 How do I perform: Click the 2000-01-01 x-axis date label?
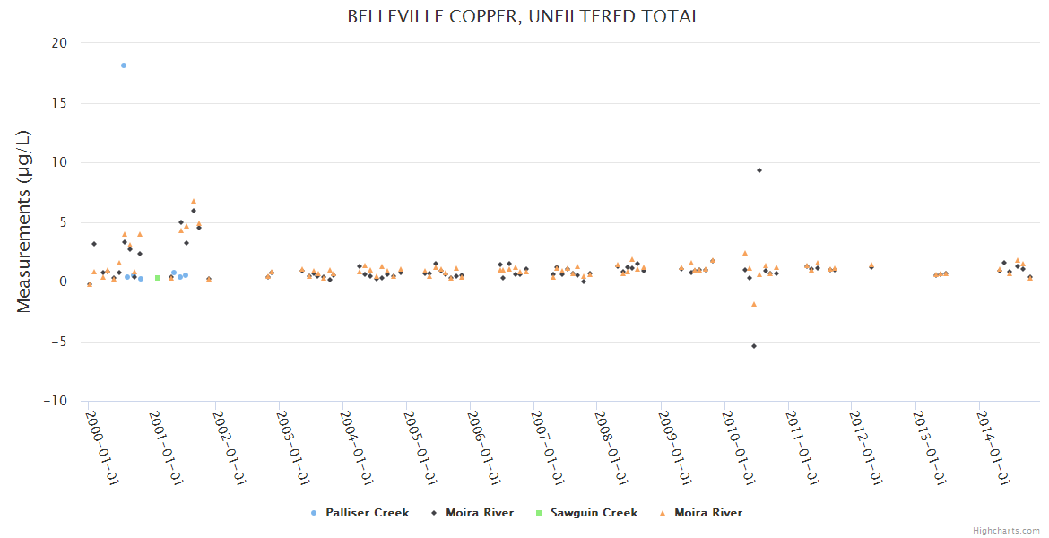(x=102, y=447)
